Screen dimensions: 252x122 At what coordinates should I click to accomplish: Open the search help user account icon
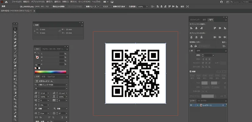click(222, 2)
